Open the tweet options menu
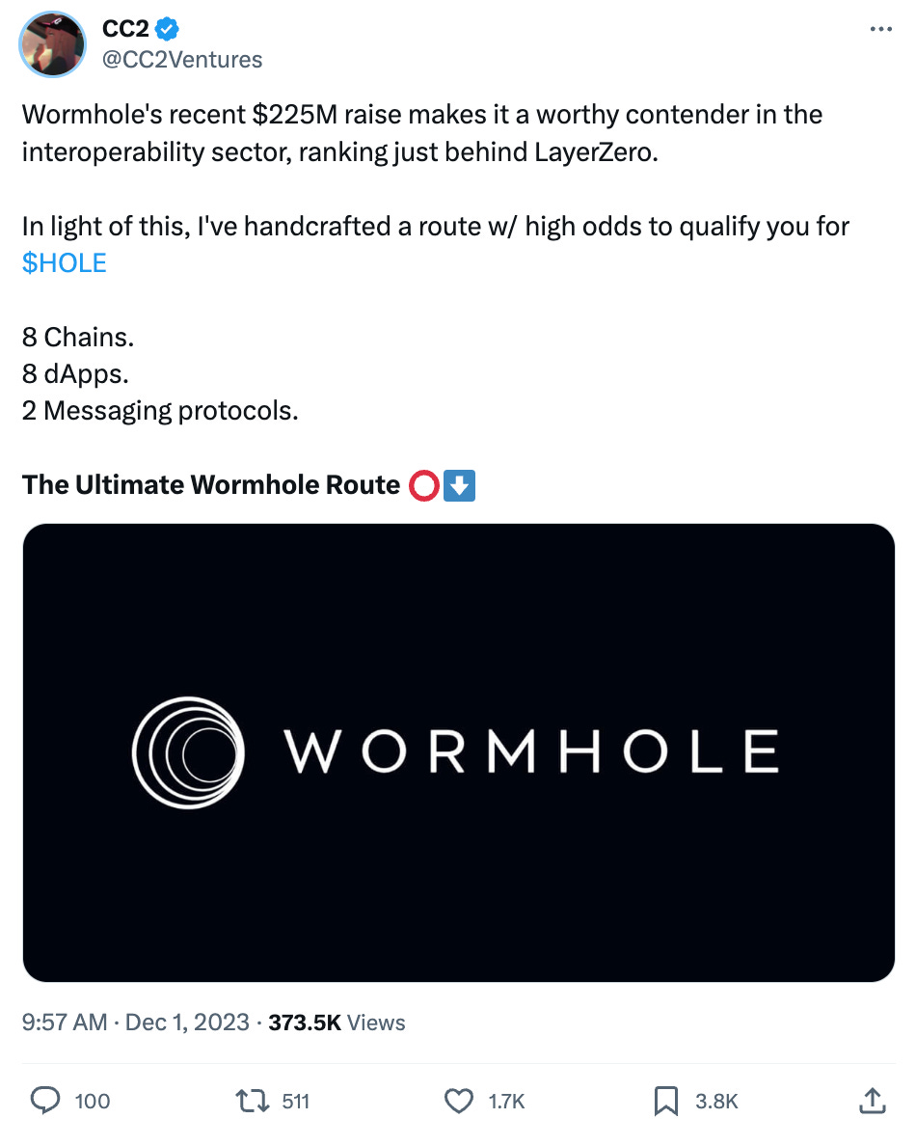The height and width of the screenshot is (1146, 916). coord(880,29)
